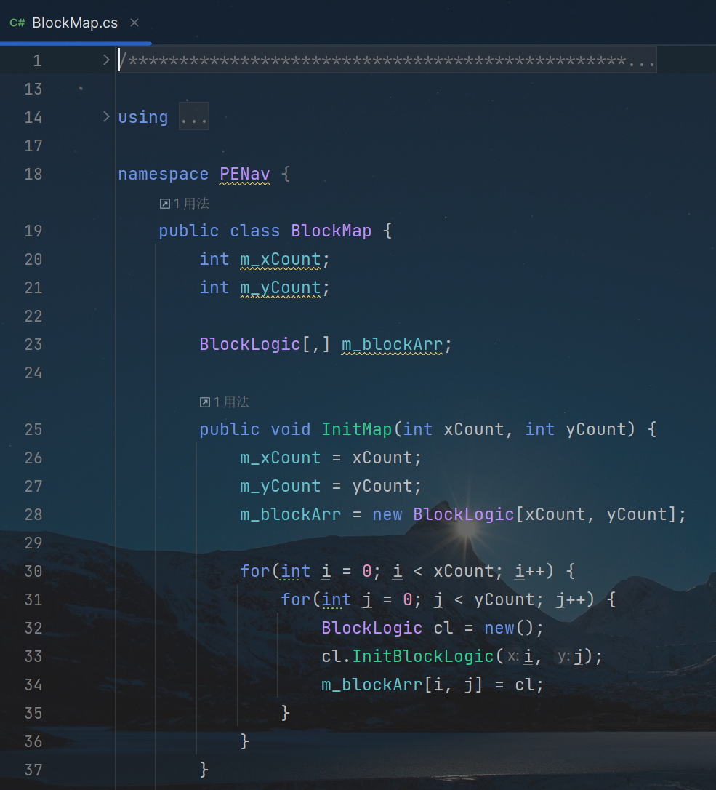Click the m_xCount field declaration on line 20
The height and width of the screenshot is (790, 716).
280,260
